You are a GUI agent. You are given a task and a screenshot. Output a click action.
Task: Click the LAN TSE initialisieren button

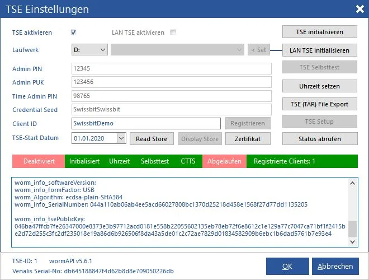point(320,50)
